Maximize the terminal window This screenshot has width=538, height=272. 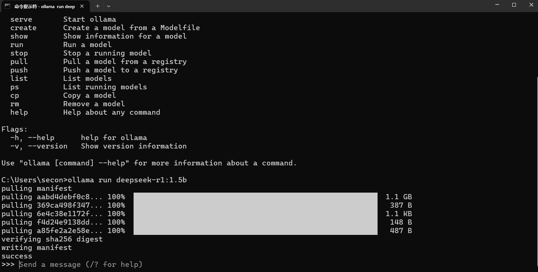[514, 5]
